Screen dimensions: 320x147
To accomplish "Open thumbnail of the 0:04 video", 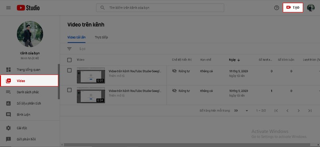I will pyautogui.click(x=91, y=95).
